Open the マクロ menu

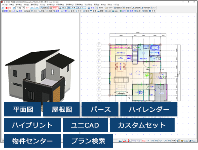tap(42, 5)
